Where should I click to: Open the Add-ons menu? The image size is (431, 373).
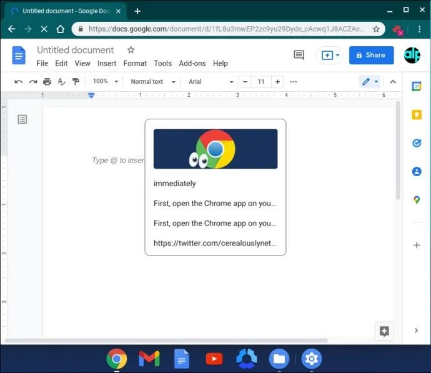click(x=192, y=64)
